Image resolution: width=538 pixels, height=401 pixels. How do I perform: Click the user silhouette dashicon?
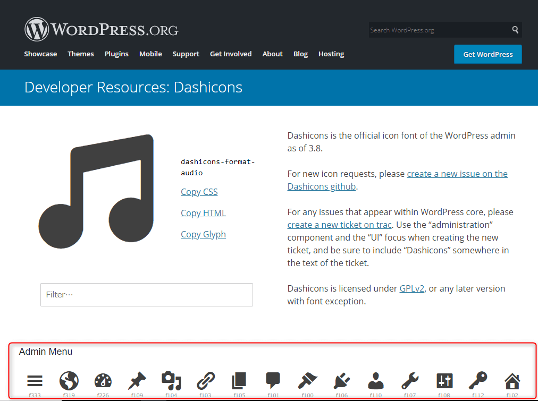point(376,381)
